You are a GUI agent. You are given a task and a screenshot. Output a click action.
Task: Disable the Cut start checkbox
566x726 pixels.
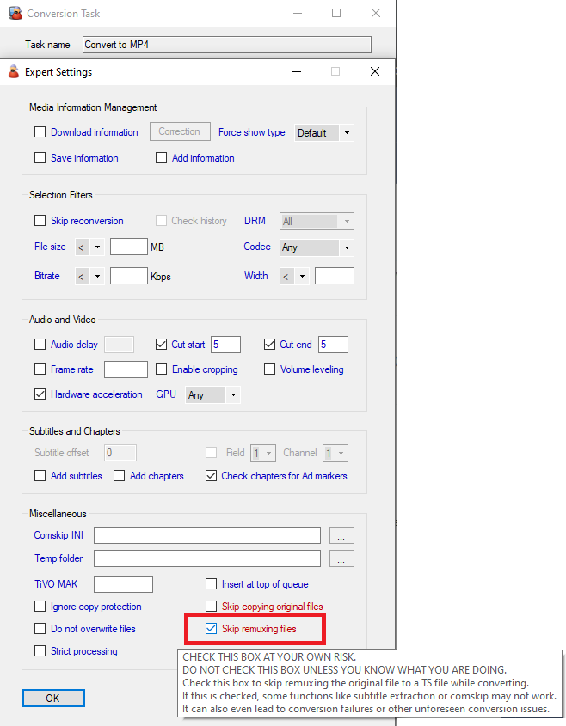pyautogui.click(x=162, y=345)
